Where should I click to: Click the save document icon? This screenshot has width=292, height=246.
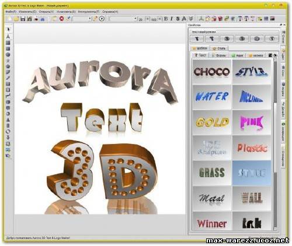tap(23, 19)
